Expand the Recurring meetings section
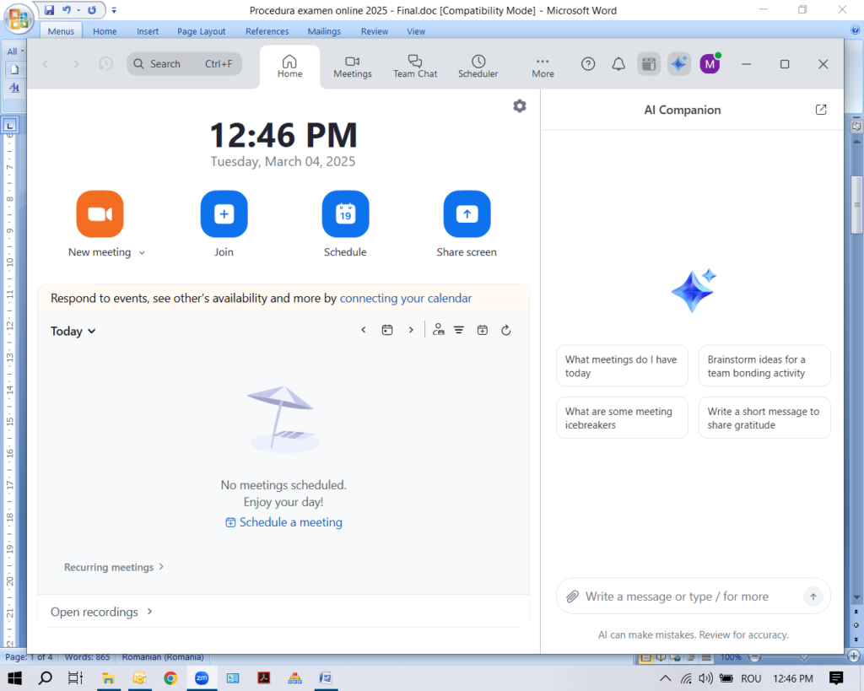 (114, 567)
